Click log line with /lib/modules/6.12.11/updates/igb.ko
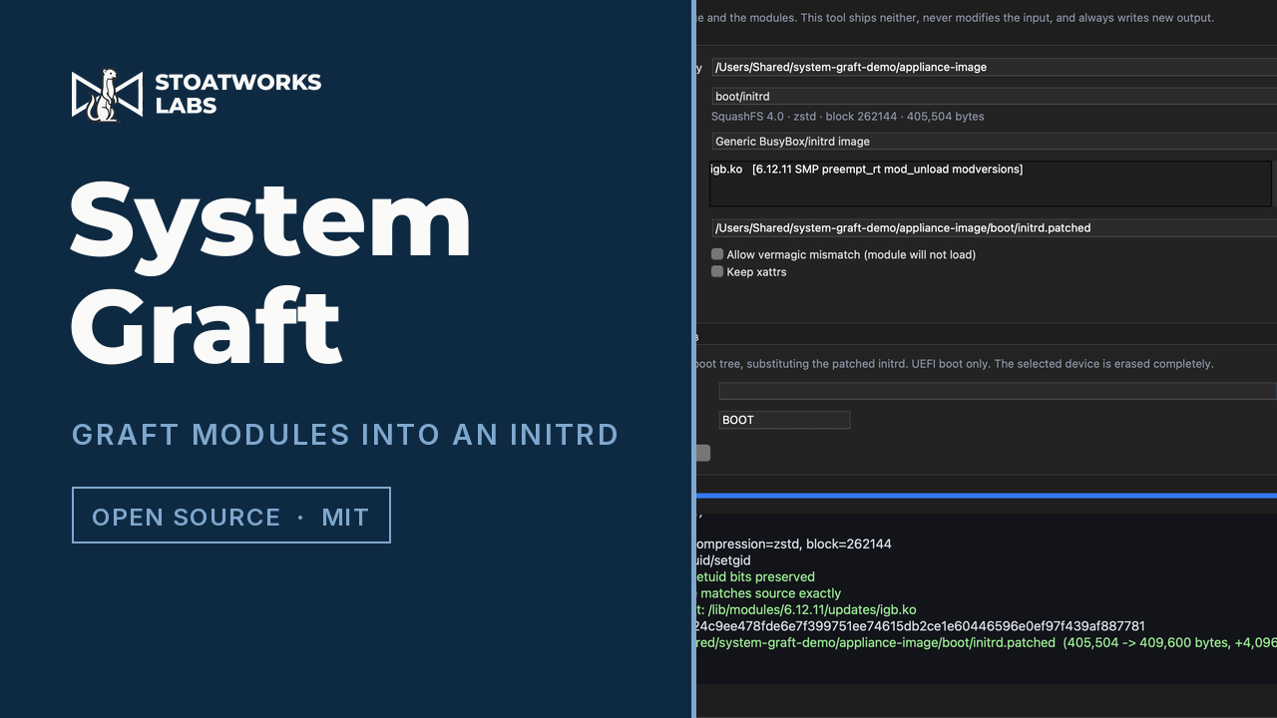This screenshot has height=718, width=1277. click(806, 609)
